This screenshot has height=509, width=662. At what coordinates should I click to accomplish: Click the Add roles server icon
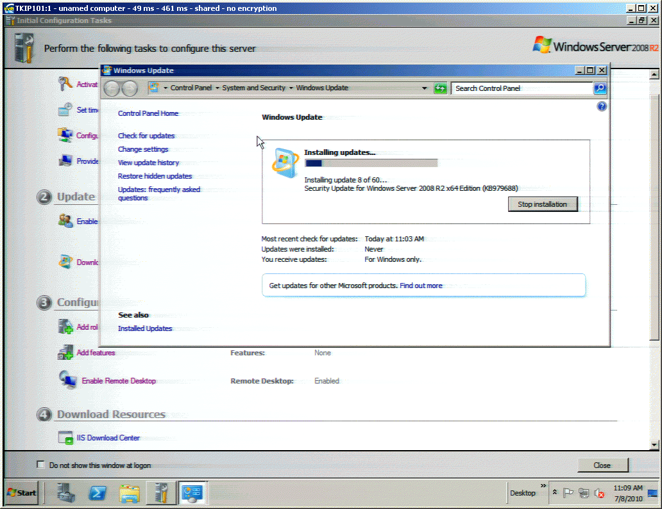[x=65, y=327]
